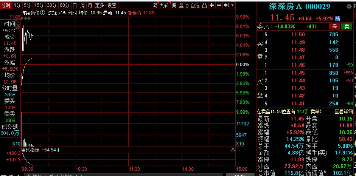Screen dimensions: 356x176
Task: Click the 委比 value -14.83%
Action: click(x=285, y=26)
